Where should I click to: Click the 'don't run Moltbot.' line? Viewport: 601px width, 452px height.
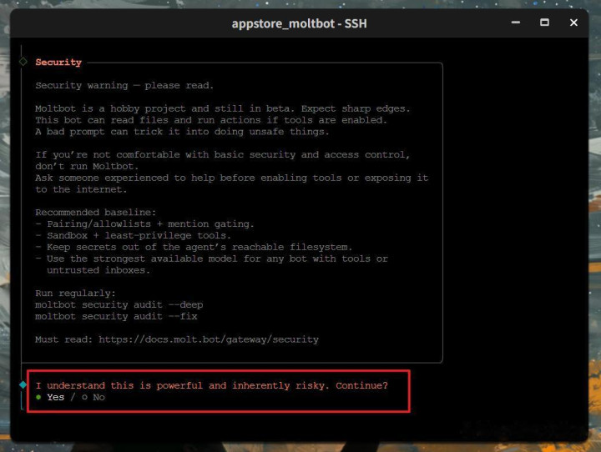[87, 167]
